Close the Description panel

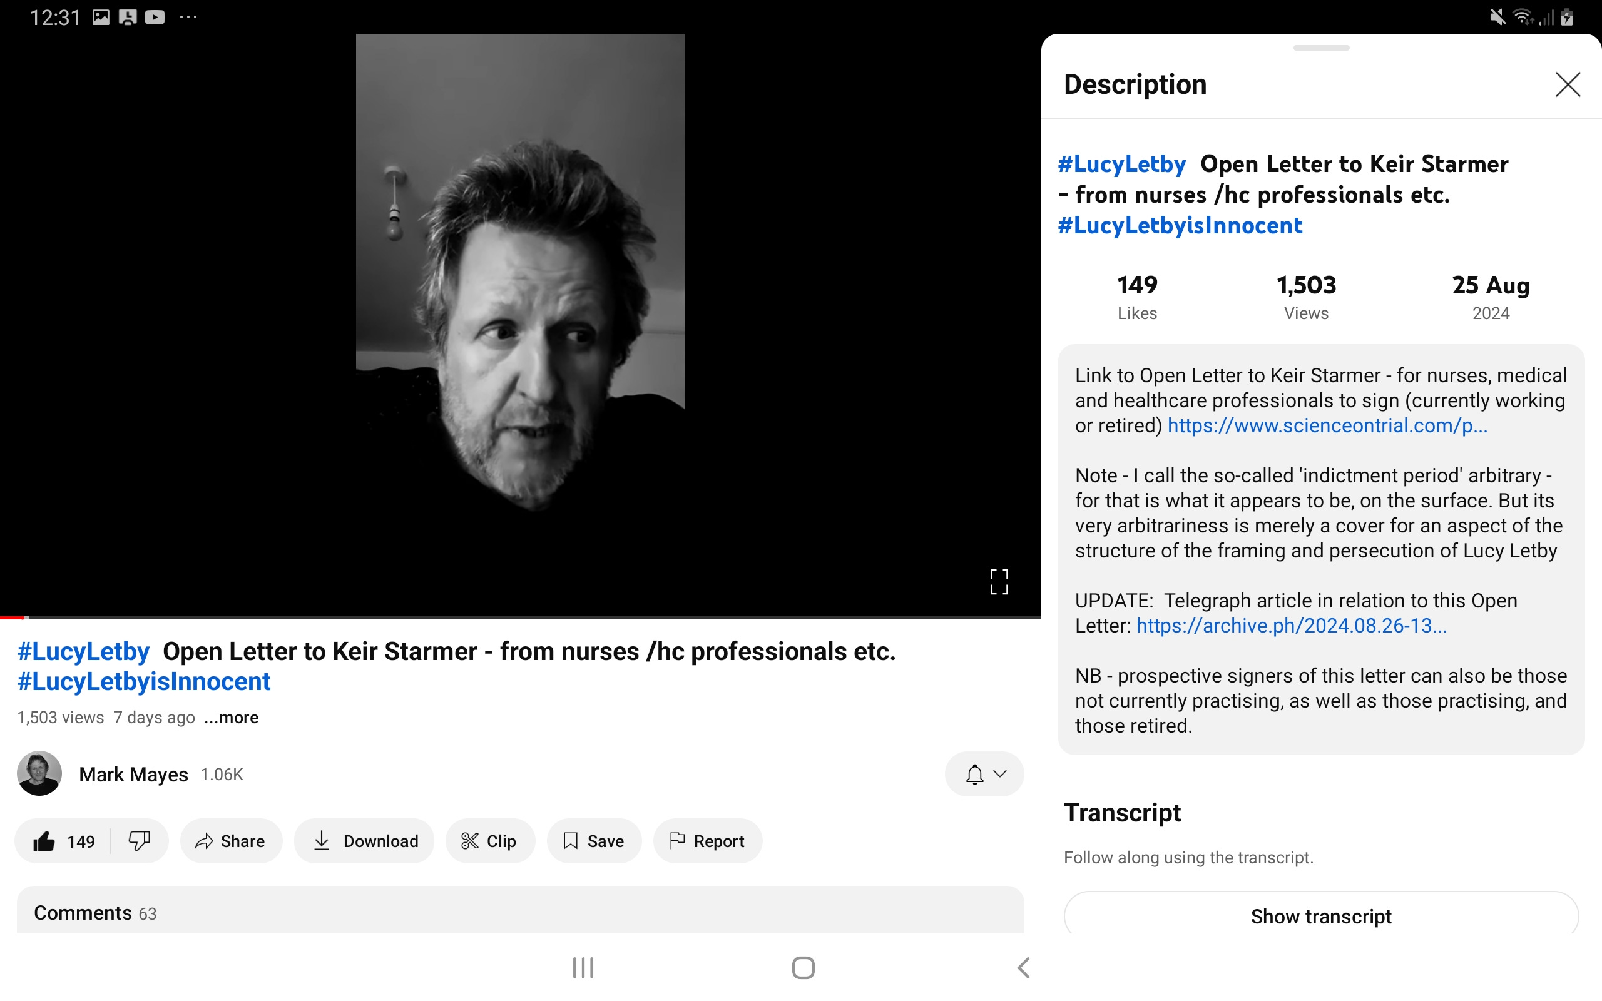[x=1568, y=84]
